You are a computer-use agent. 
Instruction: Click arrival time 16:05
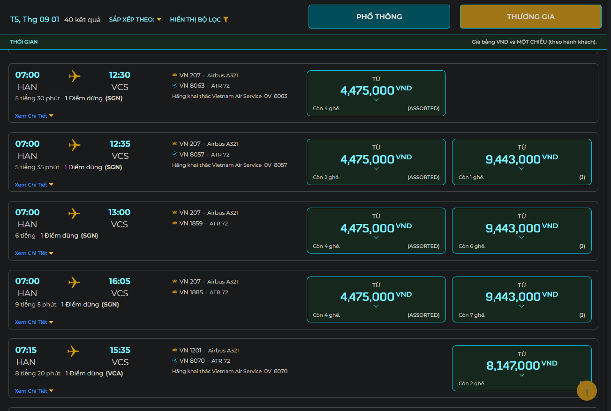[x=119, y=281]
